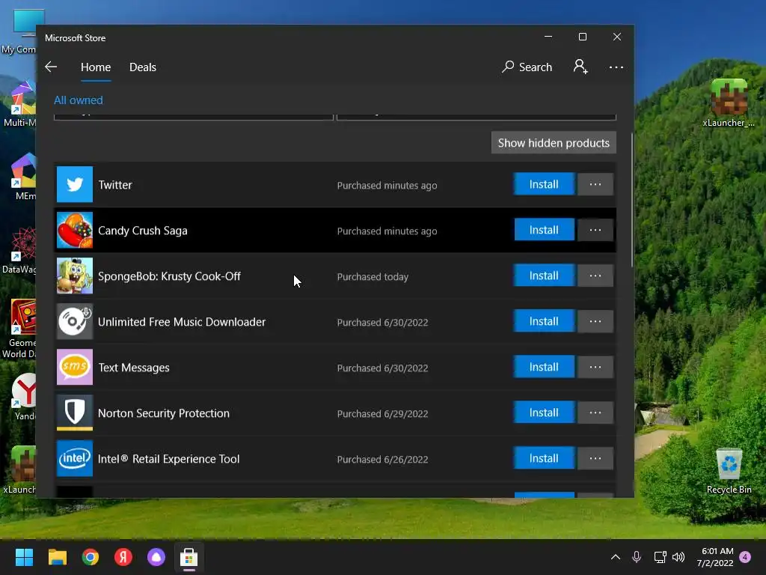Install Unlimited Free Music Downloader
The width and height of the screenshot is (766, 575).
click(545, 321)
